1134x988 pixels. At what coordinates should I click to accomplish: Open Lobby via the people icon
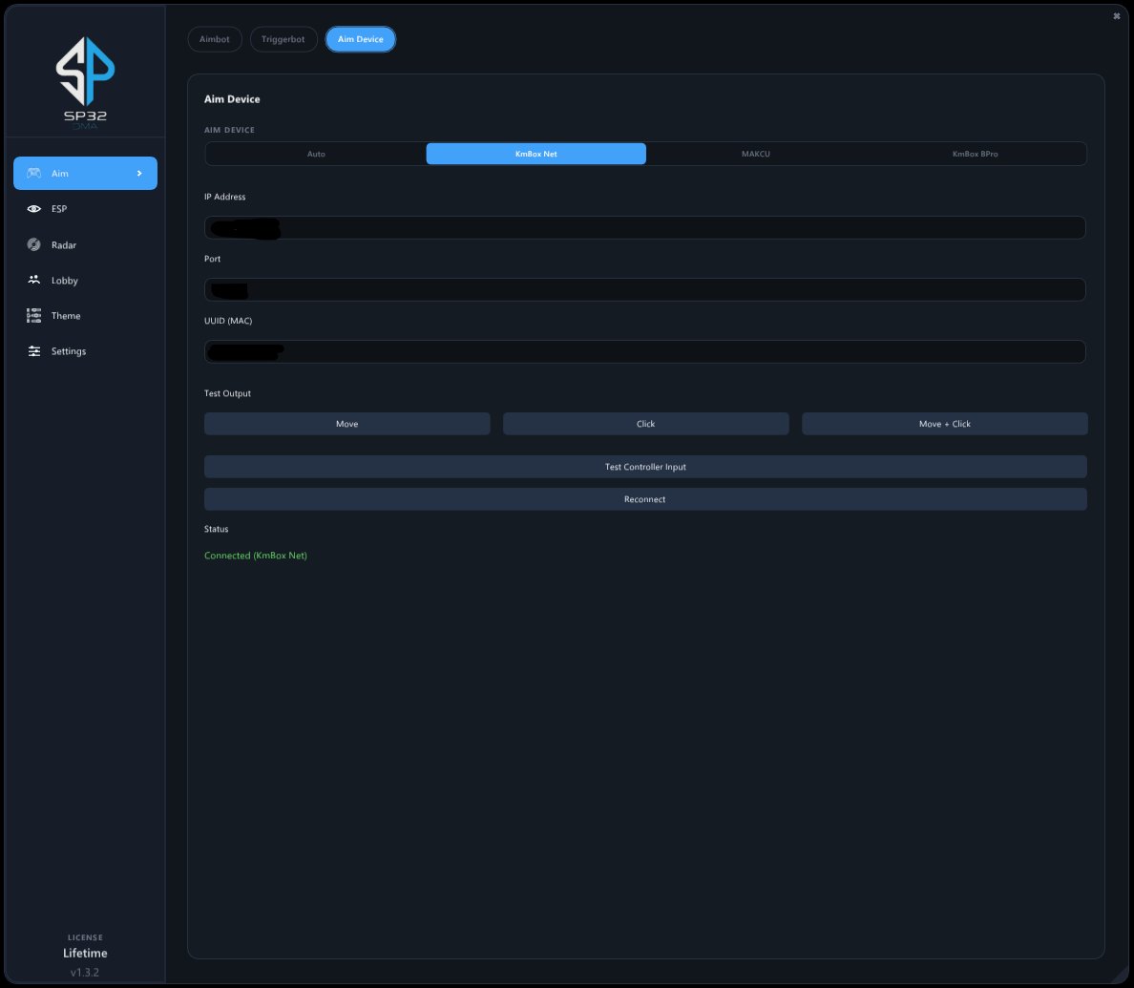(x=34, y=279)
